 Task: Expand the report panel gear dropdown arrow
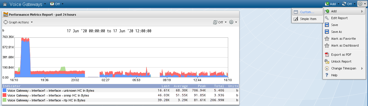click(236, 22)
